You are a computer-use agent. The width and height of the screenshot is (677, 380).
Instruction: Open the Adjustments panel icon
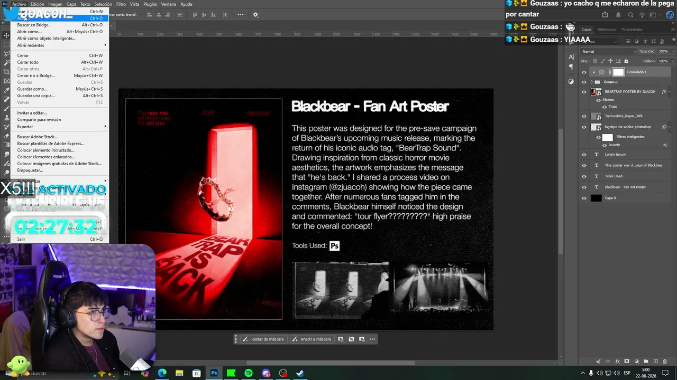coord(571,82)
